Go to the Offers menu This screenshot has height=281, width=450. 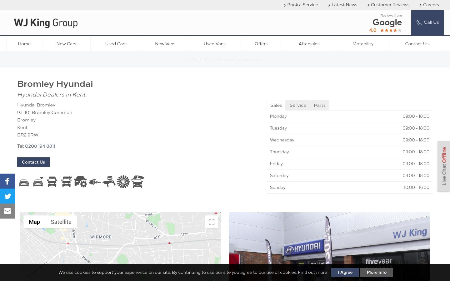point(261,44)
